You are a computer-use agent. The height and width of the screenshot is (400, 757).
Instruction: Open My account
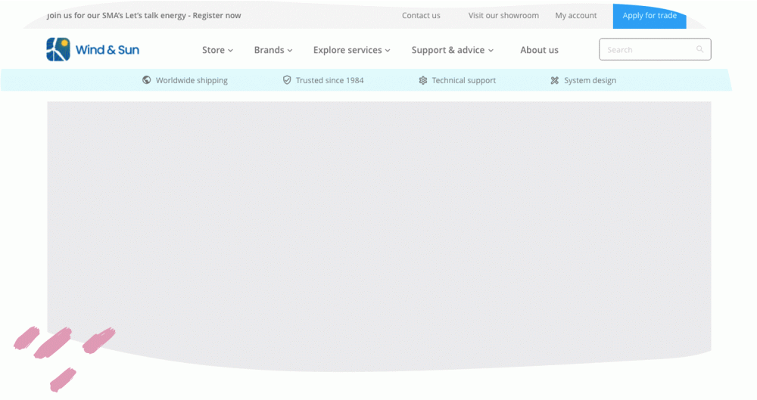click(x=575, y=15)
